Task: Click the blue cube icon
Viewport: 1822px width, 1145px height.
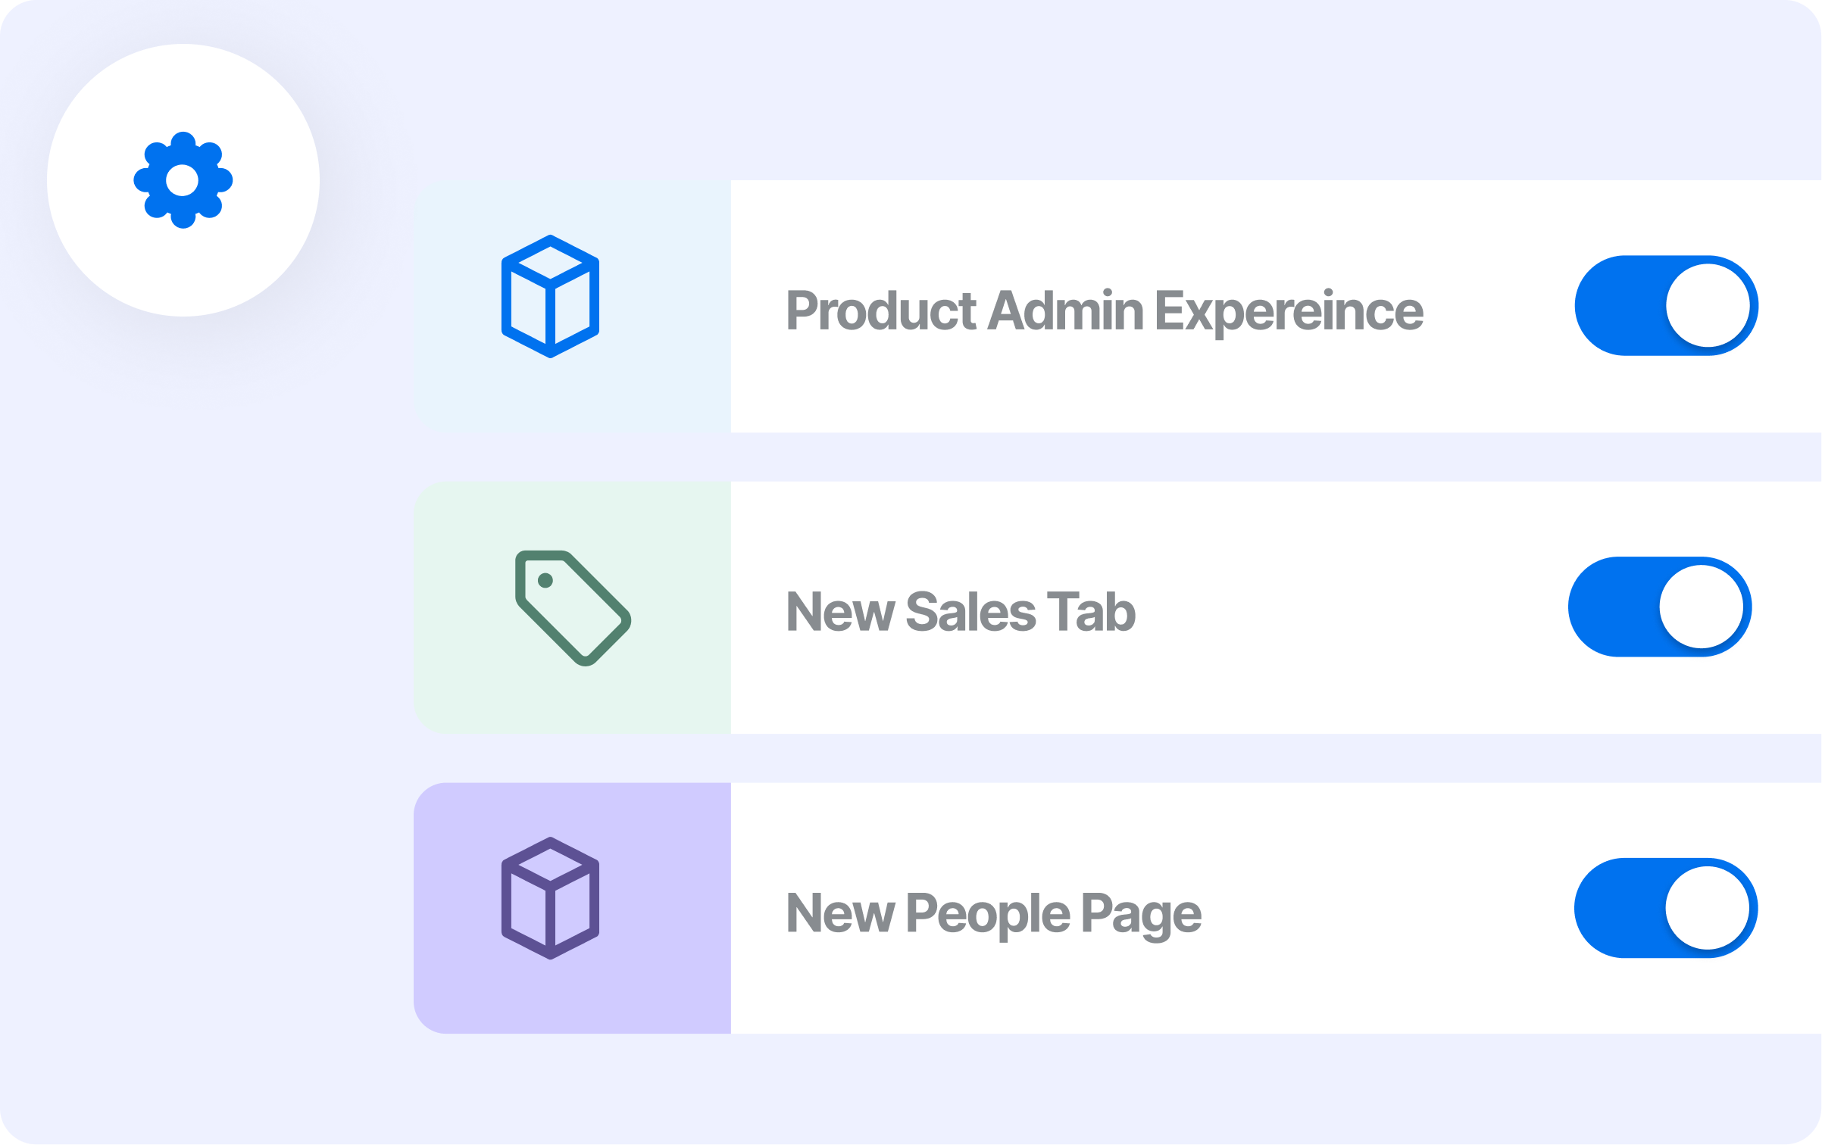Action: pyautogui.click(x=550, y=296)
